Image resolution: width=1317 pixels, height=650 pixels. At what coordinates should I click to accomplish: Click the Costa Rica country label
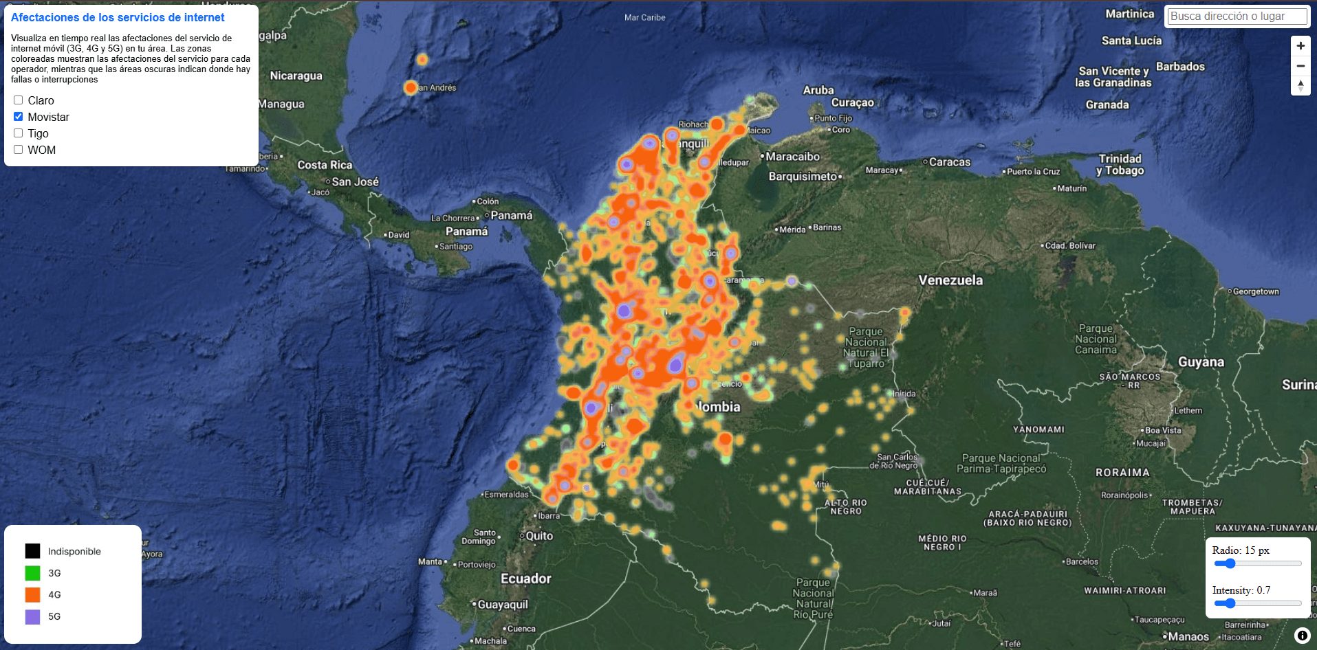pos(325,165)
